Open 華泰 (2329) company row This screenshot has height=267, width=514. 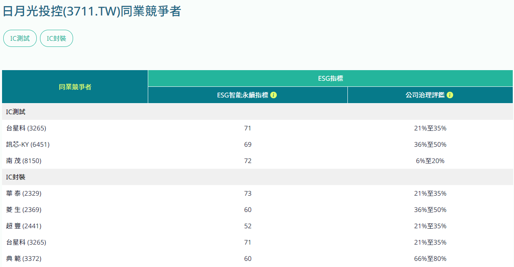pos(24,193)
